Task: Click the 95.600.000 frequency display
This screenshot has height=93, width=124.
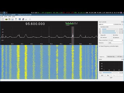Action: [35, 24]
